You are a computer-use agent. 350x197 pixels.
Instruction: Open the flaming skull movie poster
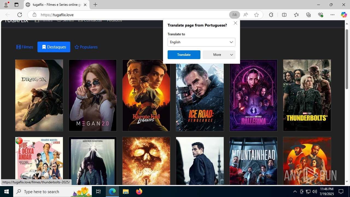146,161
